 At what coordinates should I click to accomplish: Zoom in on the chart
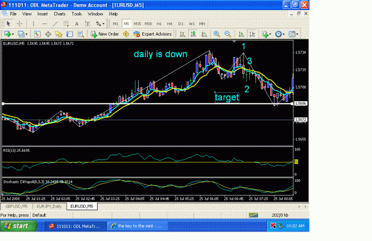tap(217, 34)
